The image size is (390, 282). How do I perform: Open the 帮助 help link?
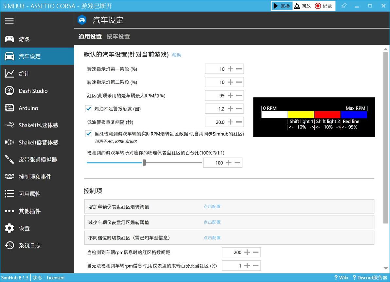tap(177, 55)
